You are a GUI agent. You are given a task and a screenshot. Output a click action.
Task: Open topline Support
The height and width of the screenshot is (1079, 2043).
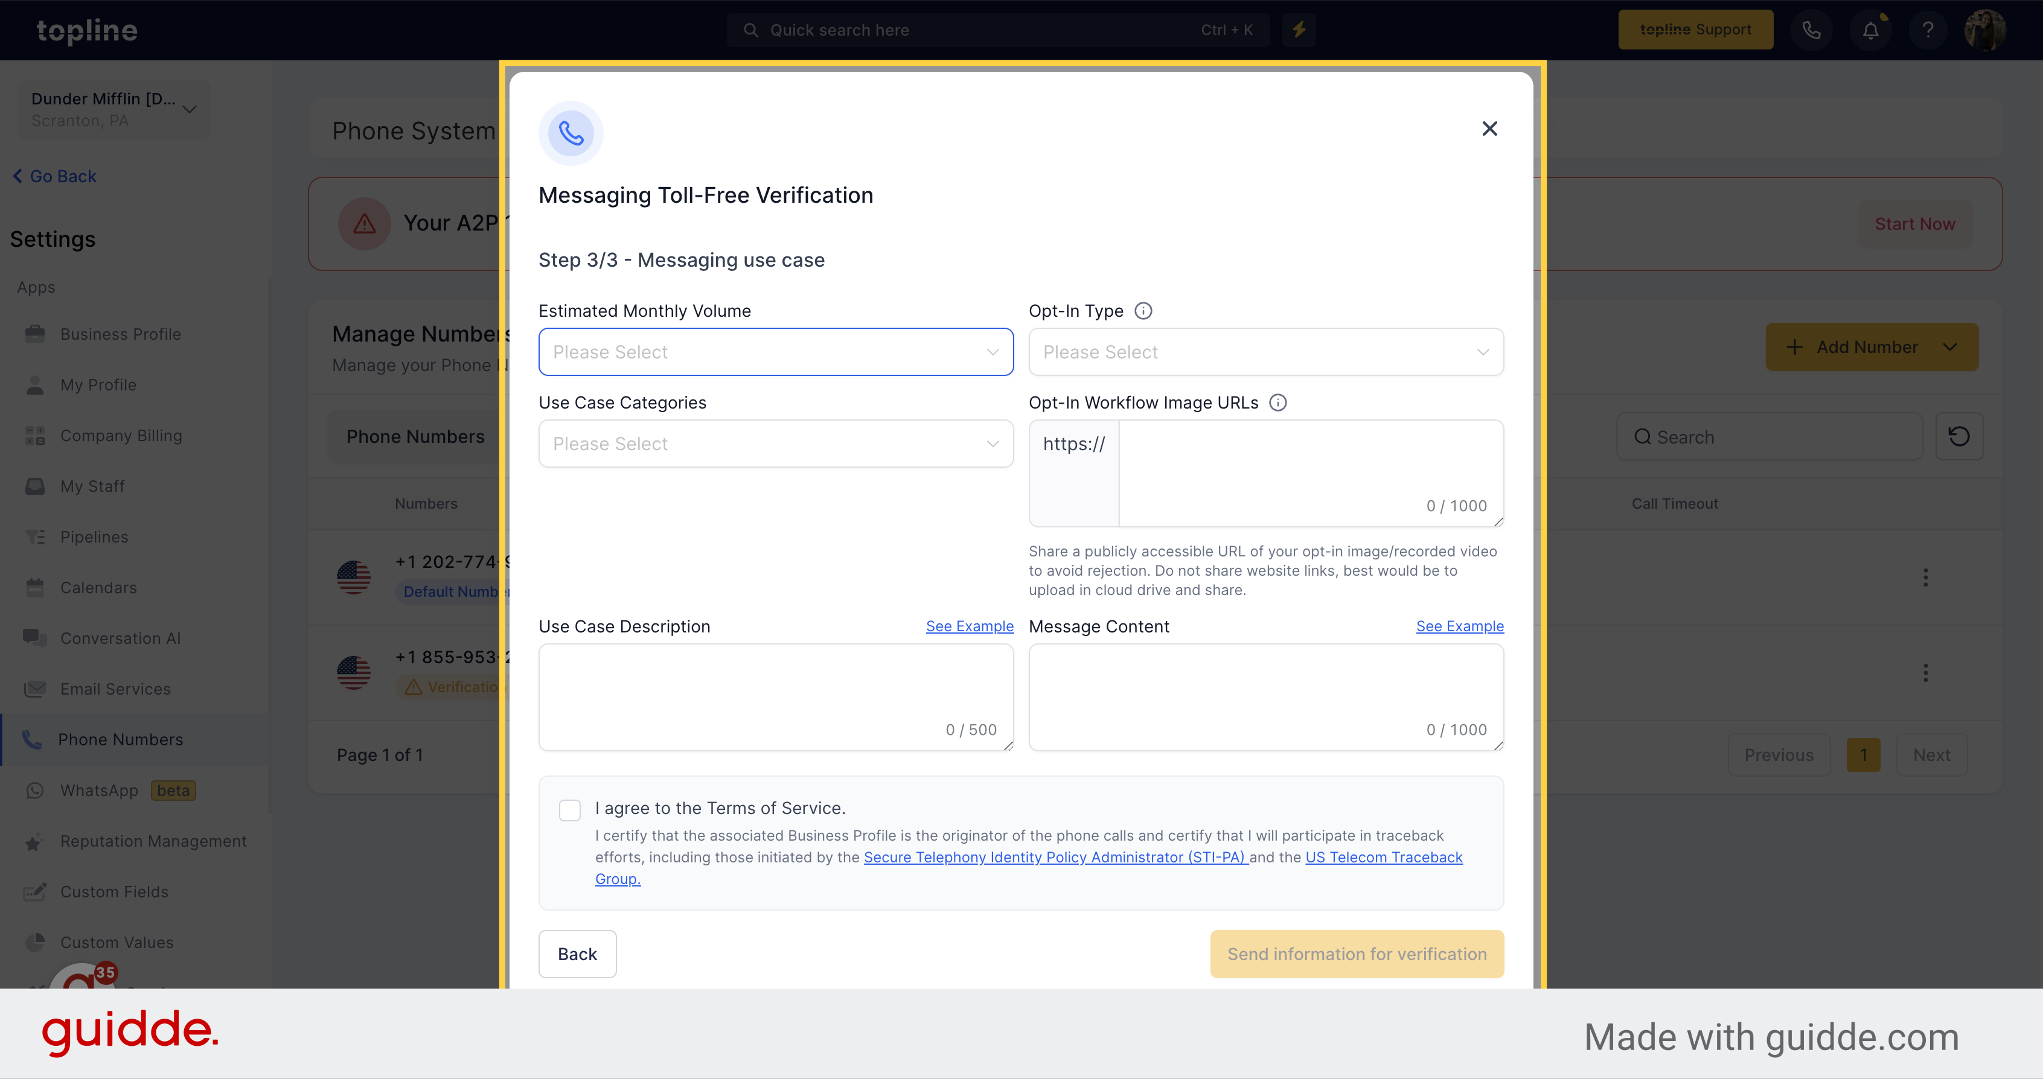coord(1695,30)
